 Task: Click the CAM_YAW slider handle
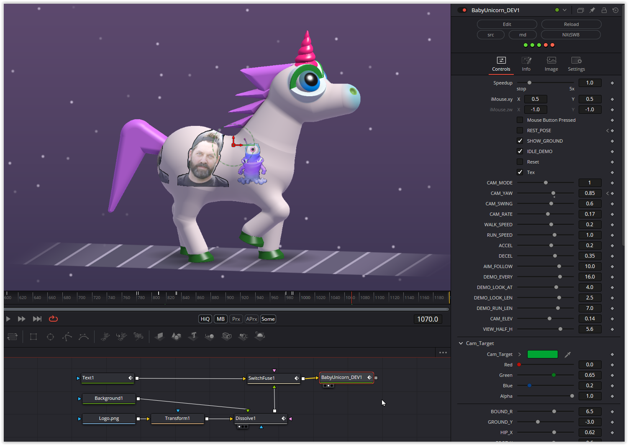click(554, 193)
